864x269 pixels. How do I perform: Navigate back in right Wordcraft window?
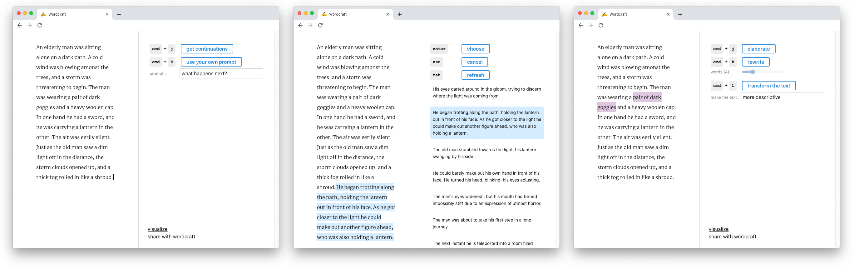581,26
